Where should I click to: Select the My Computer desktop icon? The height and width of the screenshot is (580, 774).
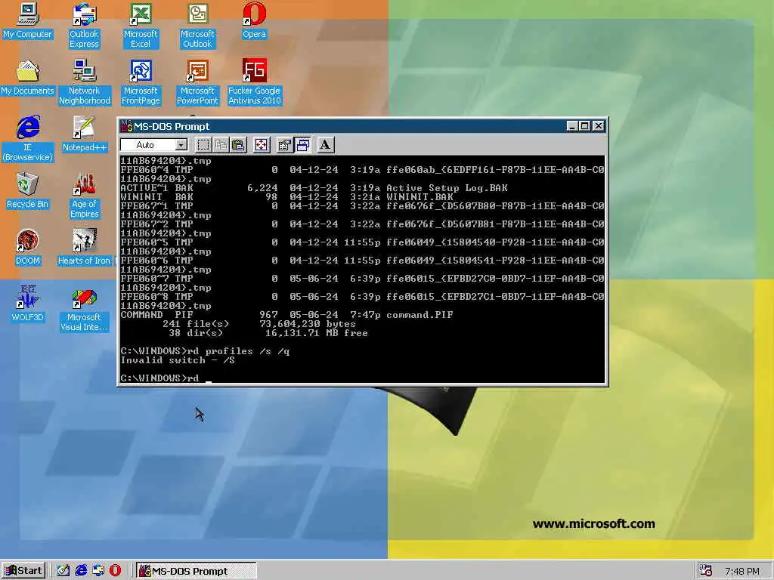click(27, 20)
